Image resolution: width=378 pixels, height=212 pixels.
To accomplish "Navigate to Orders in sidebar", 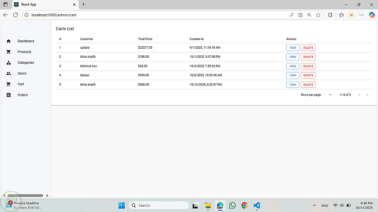I will (x=23, y=95).
